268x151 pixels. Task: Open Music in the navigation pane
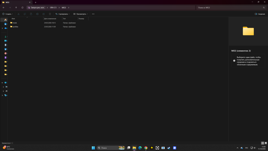coord(5,53)
